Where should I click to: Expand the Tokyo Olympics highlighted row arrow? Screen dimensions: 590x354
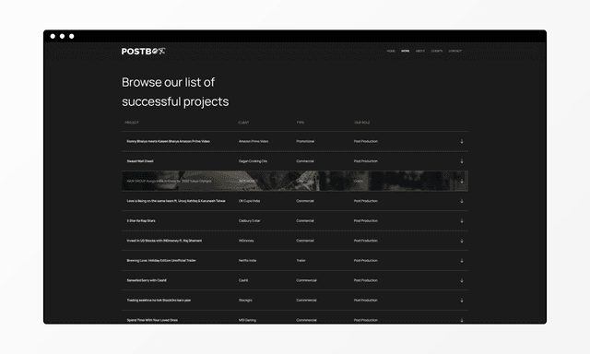(462, 181)
